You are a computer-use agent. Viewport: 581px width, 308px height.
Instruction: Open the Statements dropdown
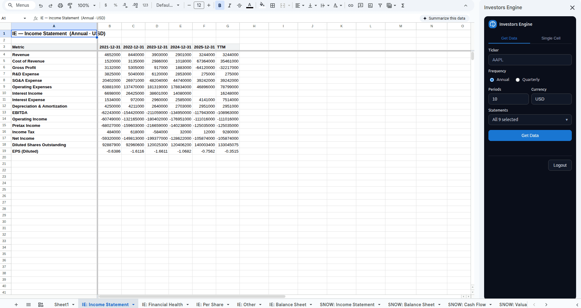[530, 120]
